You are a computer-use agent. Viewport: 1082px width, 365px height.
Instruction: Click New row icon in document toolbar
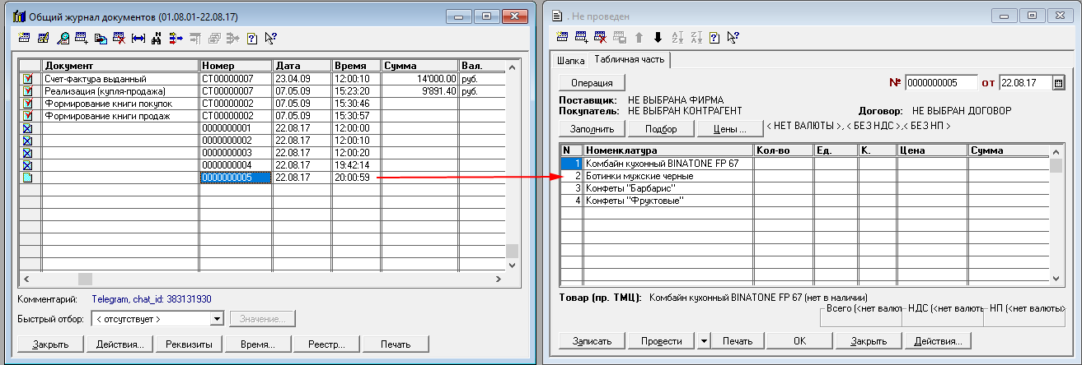tap(563, 37)
